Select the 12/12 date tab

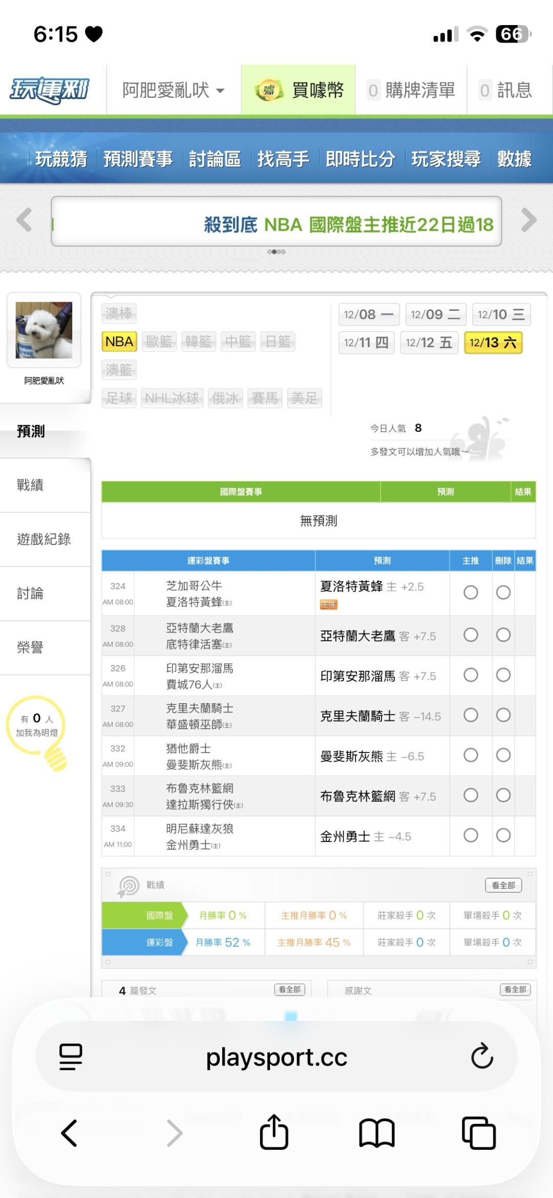tap(429, 343)
